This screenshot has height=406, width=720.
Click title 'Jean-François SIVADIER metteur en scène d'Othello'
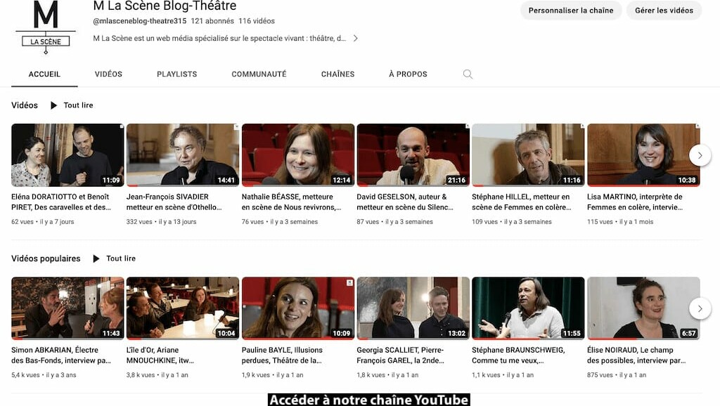tap(174, 202)
